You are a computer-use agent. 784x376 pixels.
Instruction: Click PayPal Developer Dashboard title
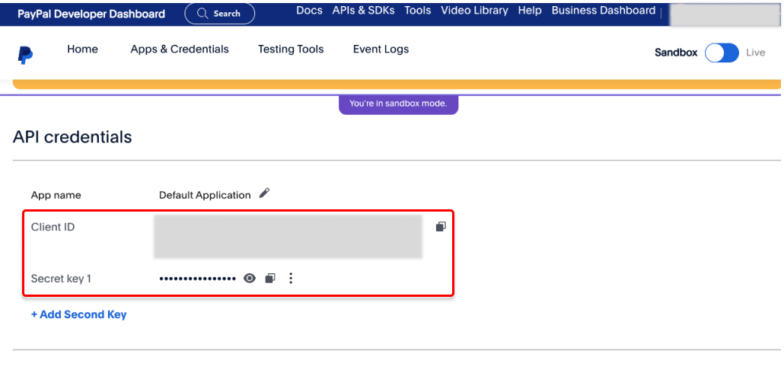click(91, 14)
